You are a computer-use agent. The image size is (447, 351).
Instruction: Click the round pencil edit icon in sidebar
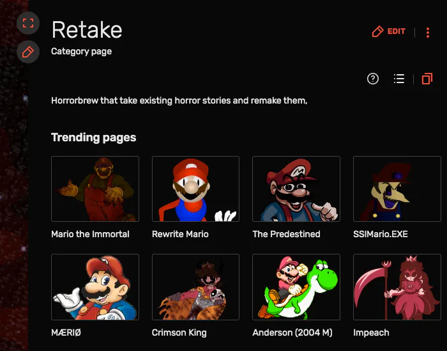pyautogui.click(x=28, y=52)
